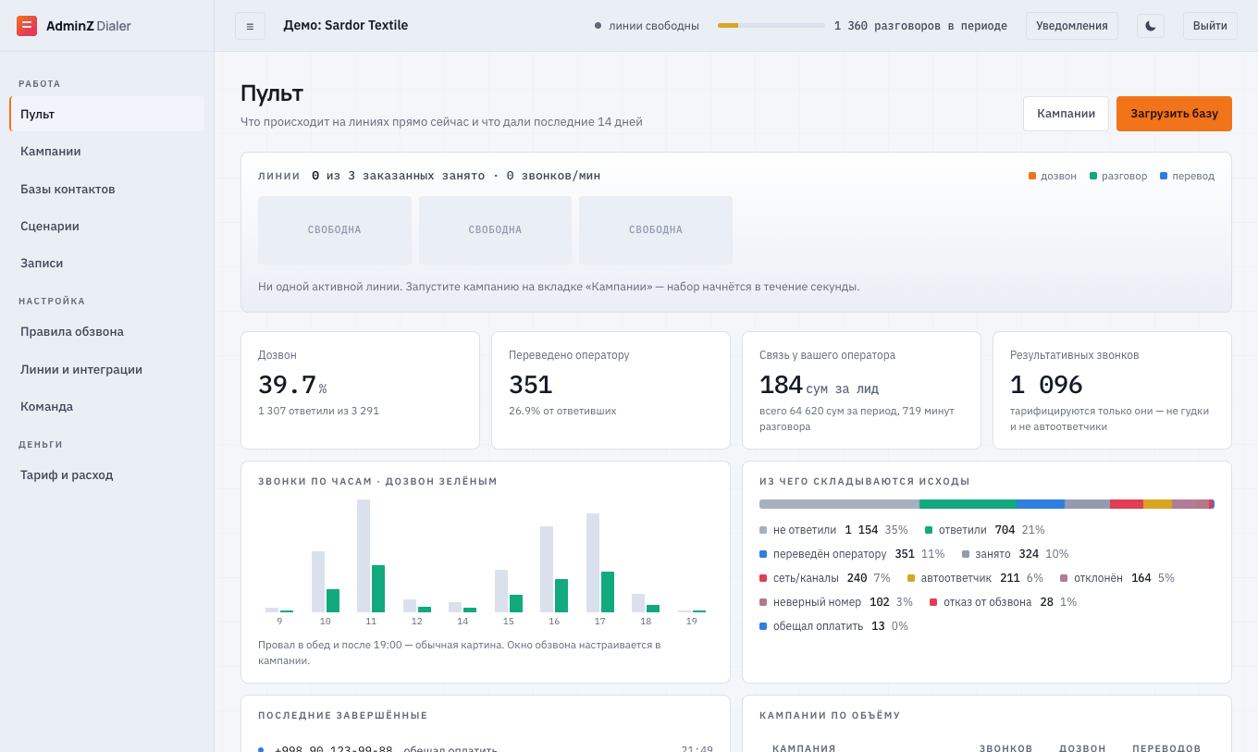The height and width of the screenshot is (752, 1258).
Task: Click the green bar for hour 17
Action: click(x=608, y=592)
